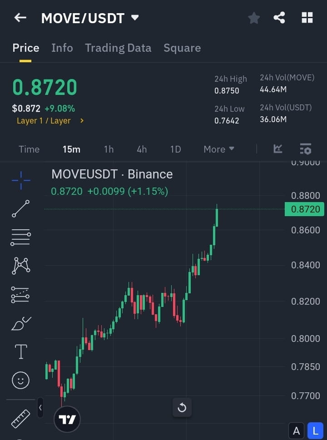Click the 0.8800 price axis label
This screenshot has height=440, width=327.
pos(306,196)
